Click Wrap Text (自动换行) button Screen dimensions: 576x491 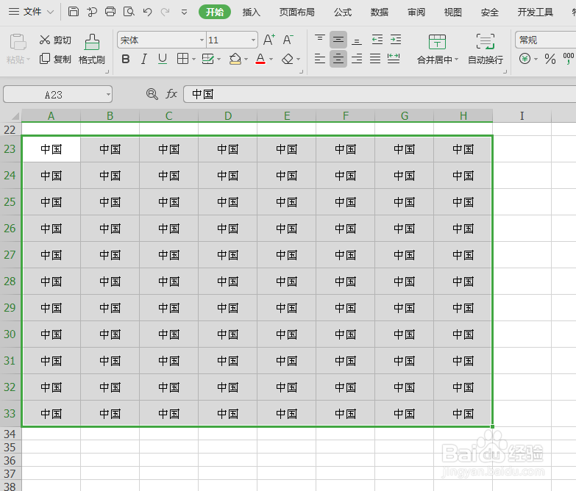pyautogui.click(x=486, y=49)
